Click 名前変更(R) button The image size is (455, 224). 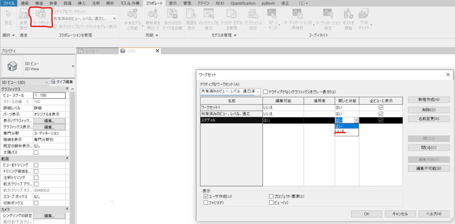(x=429, y=119)
